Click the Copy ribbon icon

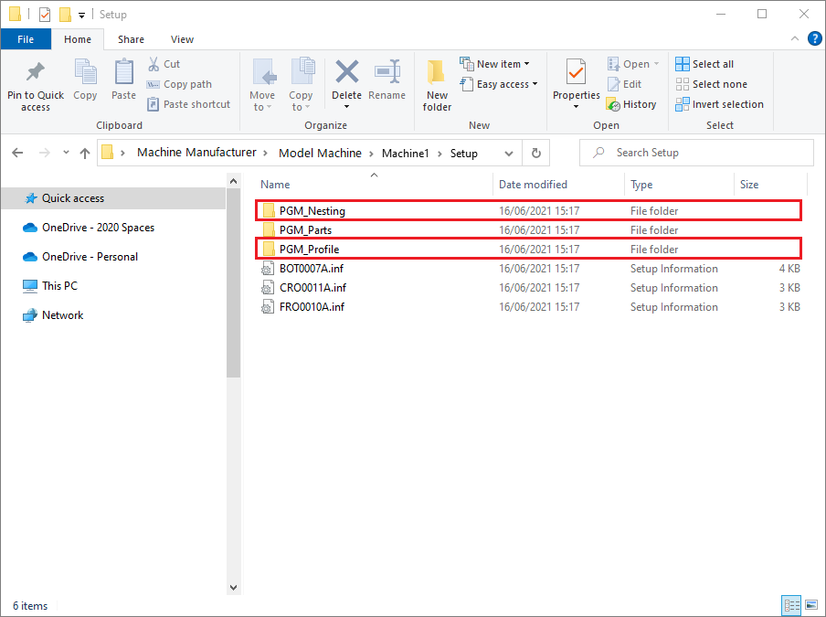[85, 72]
